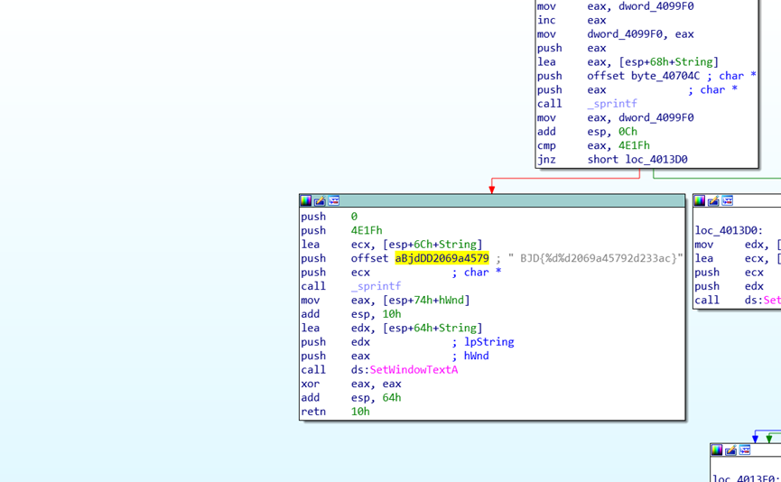Click the node color icon on the loc_4013F0 block

(717, 450)
